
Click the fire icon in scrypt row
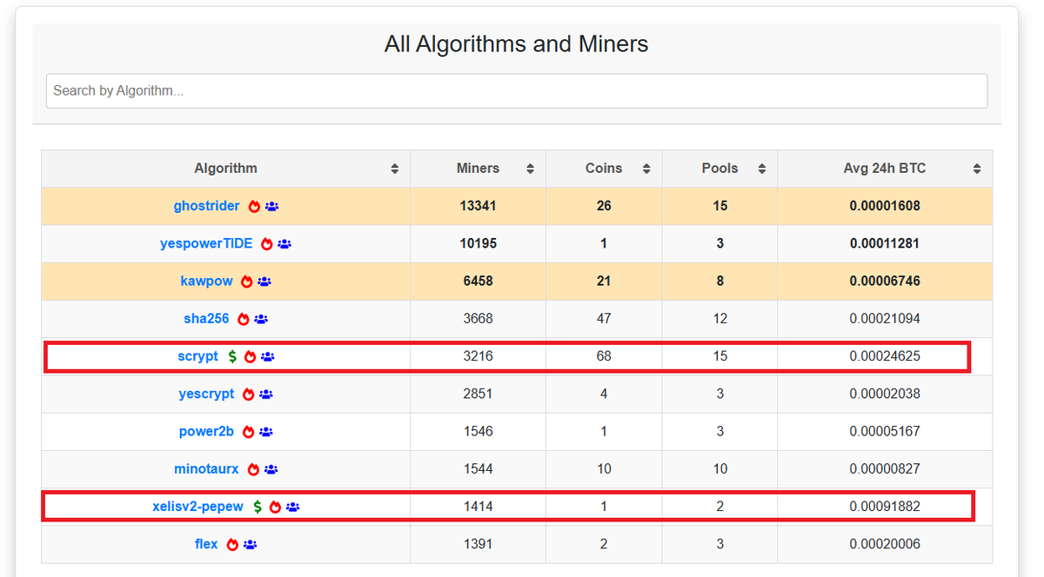(x=250, y=356)
